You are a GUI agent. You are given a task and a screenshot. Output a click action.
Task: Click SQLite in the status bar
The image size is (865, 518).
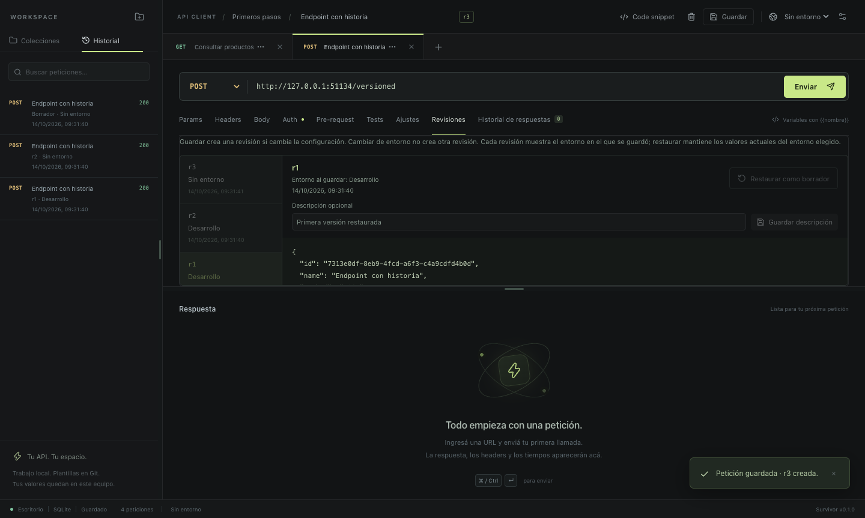click(x=62, y=510)
